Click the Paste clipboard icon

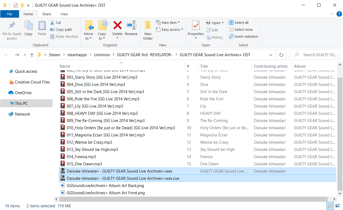42,26
